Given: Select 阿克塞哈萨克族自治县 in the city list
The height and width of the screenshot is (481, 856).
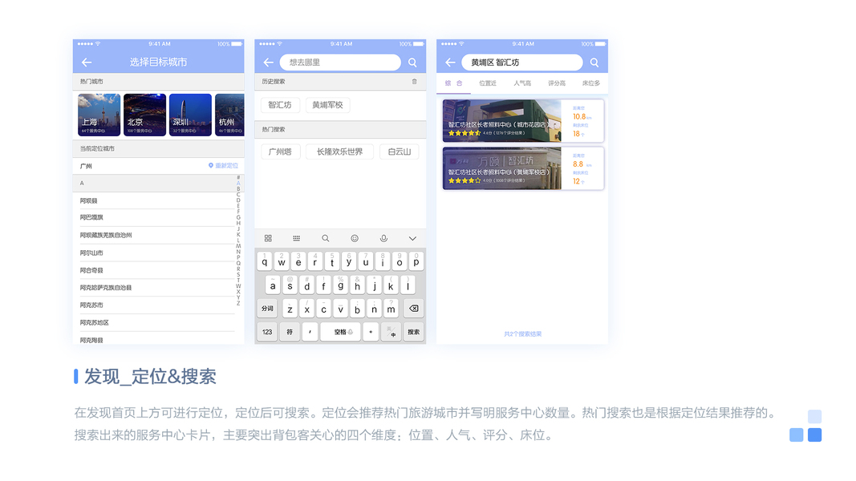Looking at the screenshot, I should (106, 288).
